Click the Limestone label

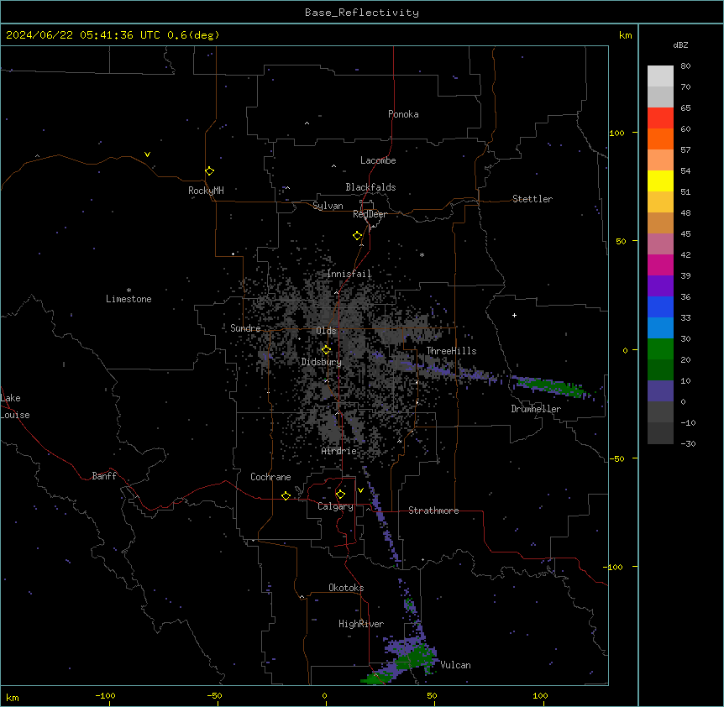tap(129, 299)
